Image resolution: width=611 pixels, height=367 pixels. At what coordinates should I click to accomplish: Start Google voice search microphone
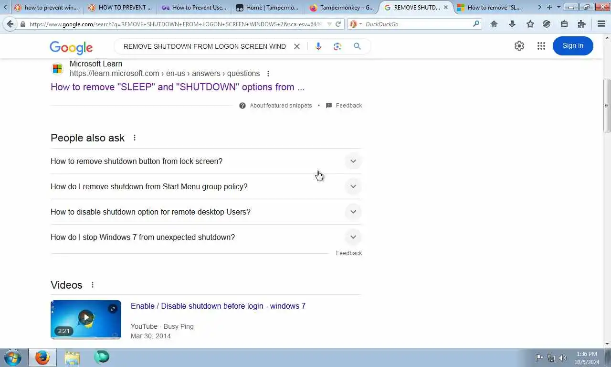click(x=318, y=46)
